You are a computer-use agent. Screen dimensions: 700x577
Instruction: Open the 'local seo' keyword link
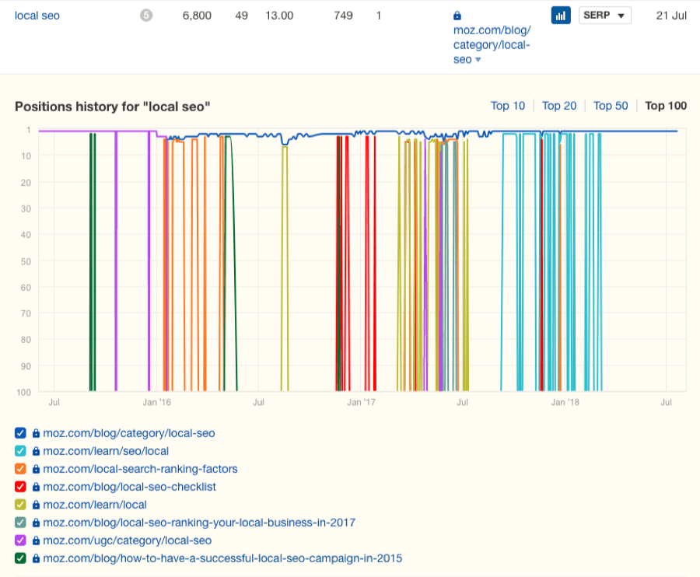[x=37, y=16]
